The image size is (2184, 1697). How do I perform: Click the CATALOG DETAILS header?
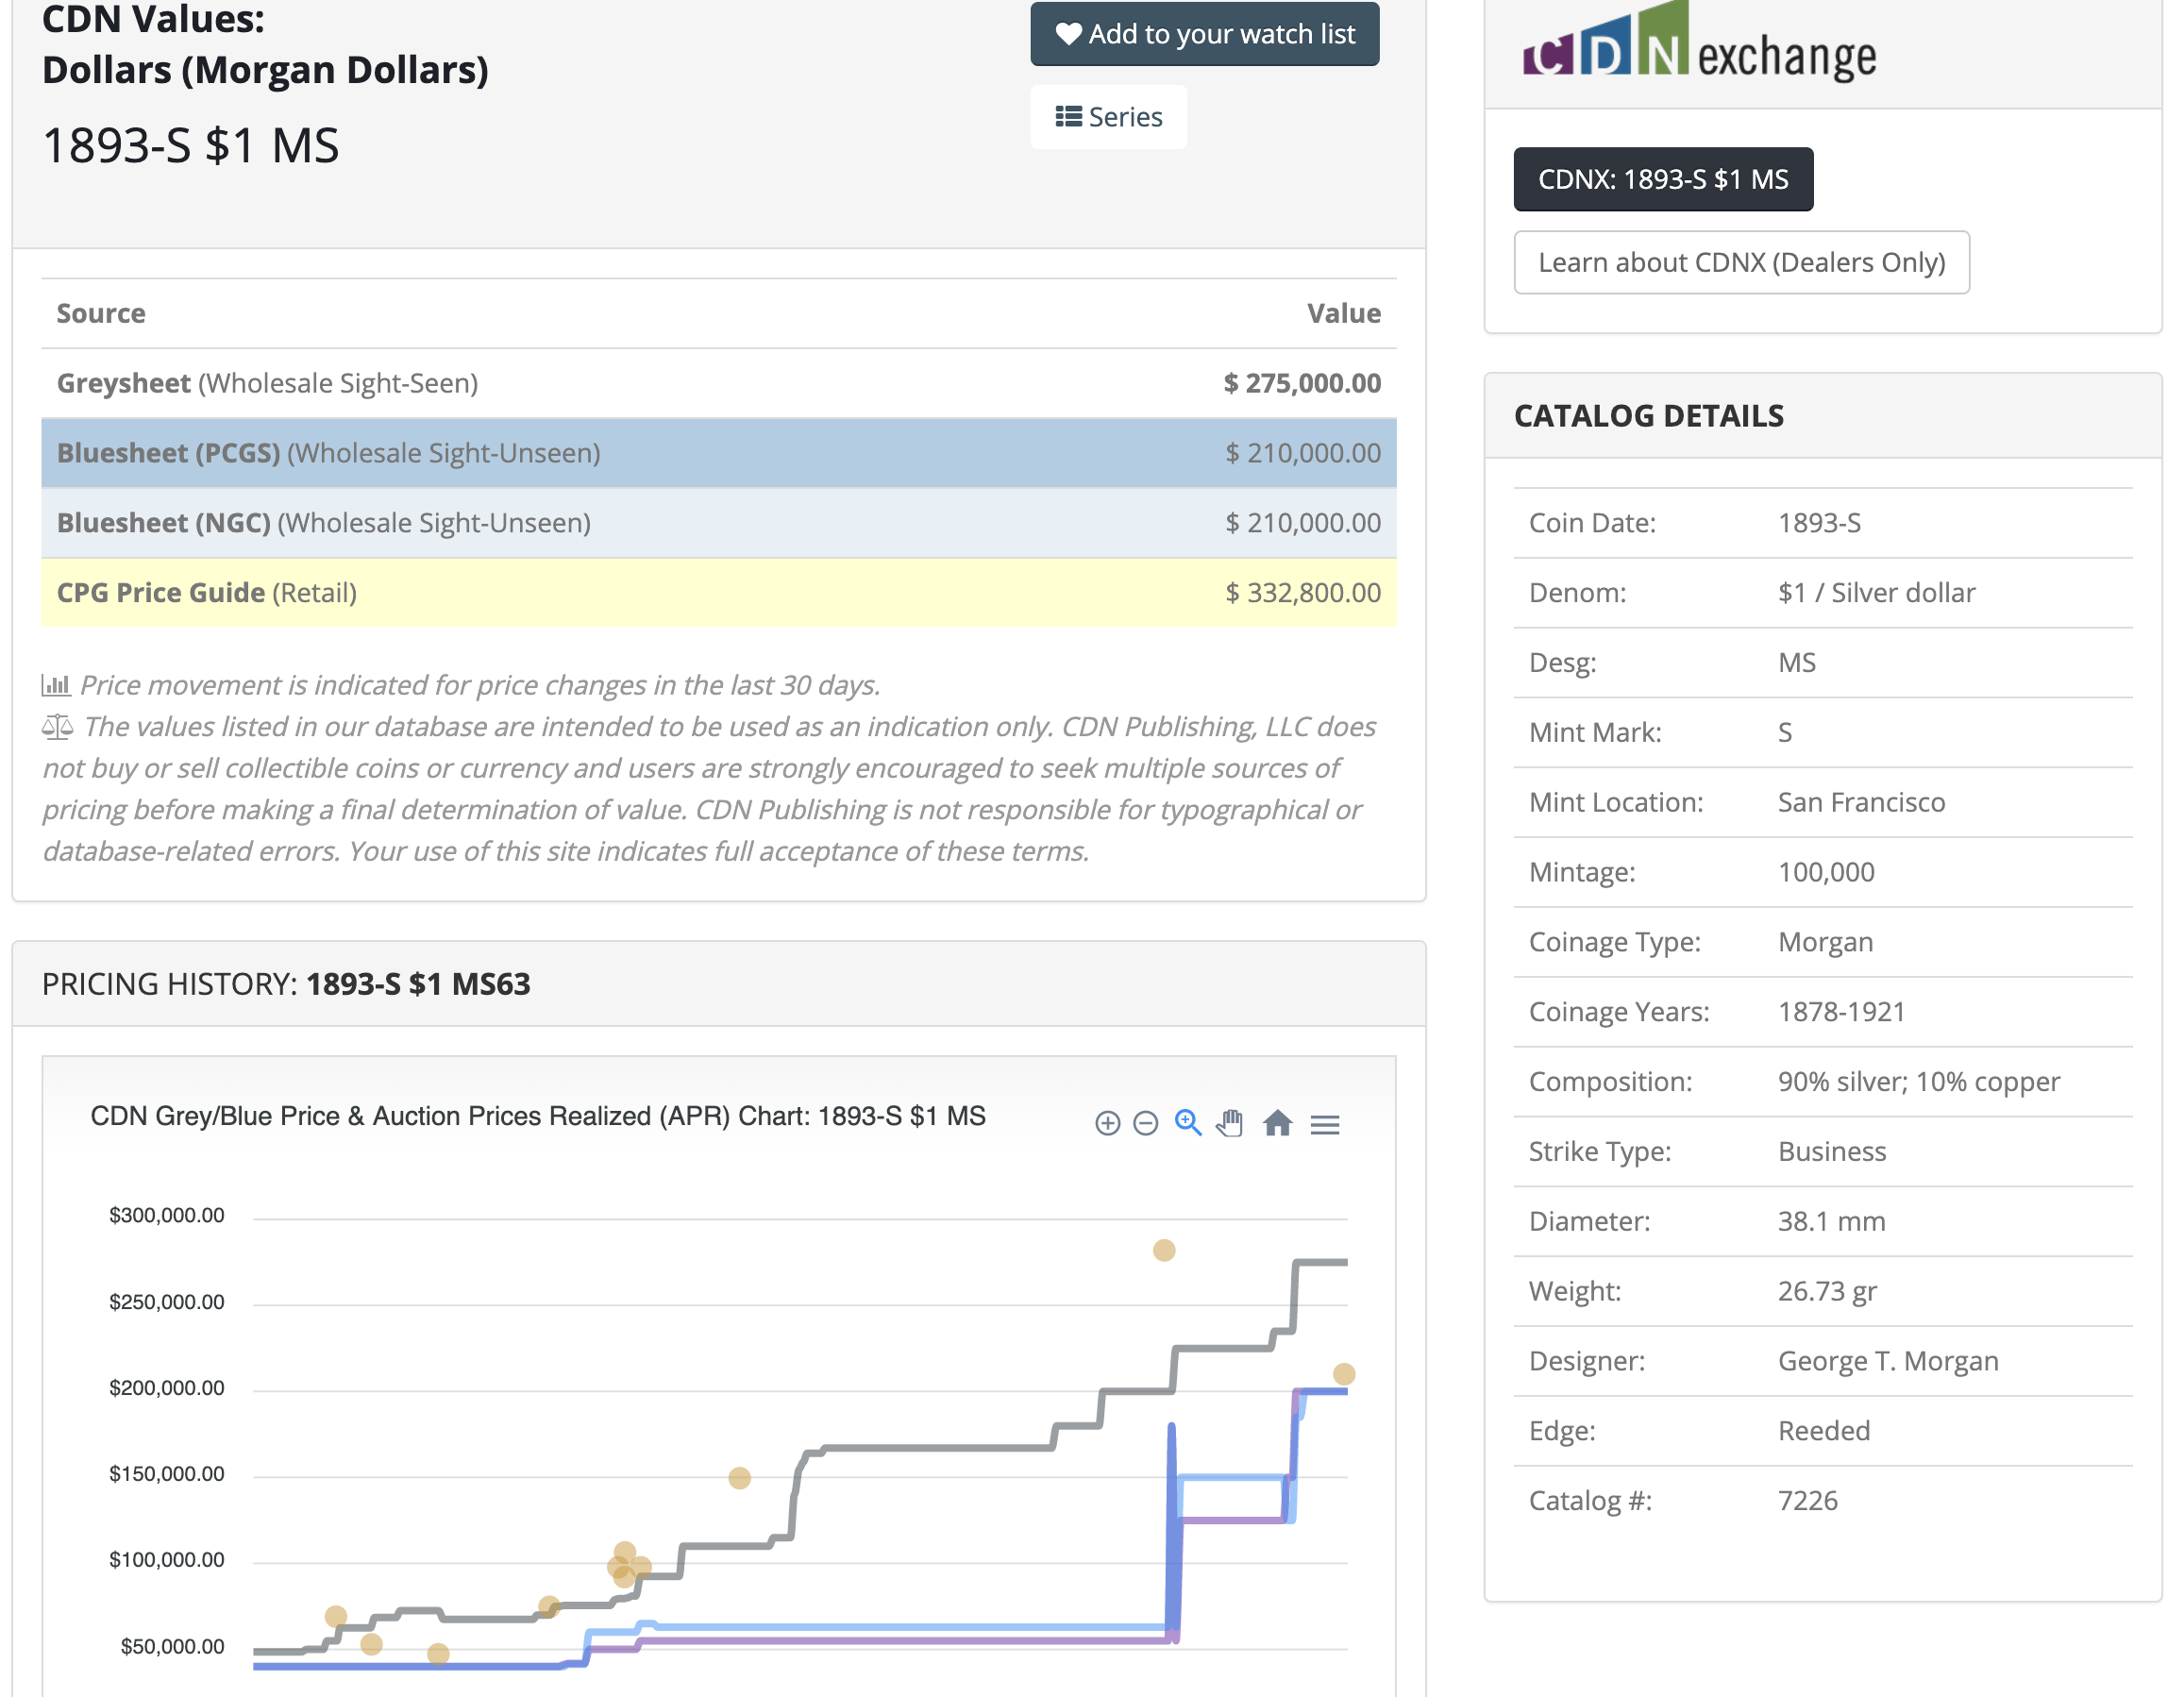tap(1649, 416)
